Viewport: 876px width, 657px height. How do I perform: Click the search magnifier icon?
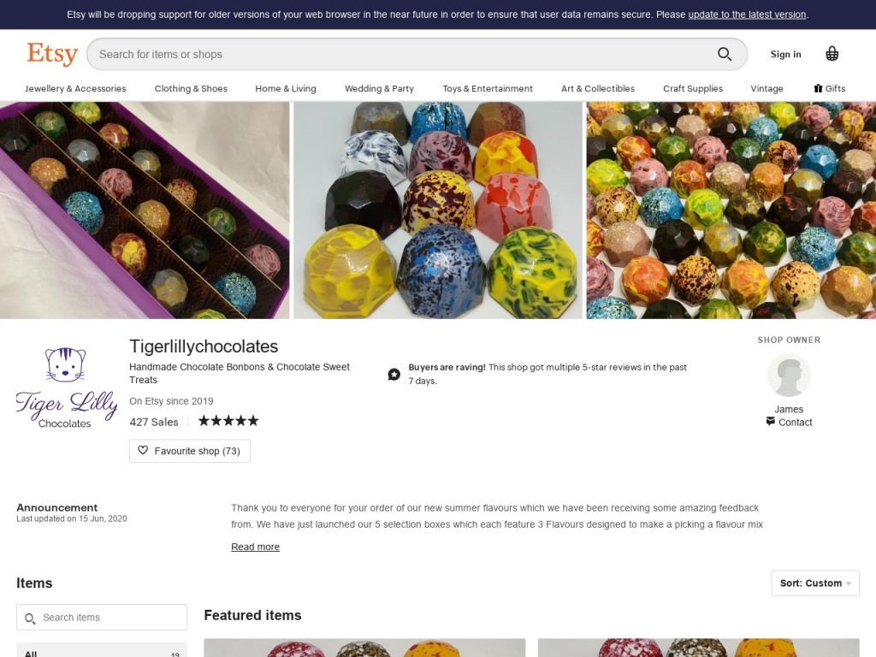[725, 54]
